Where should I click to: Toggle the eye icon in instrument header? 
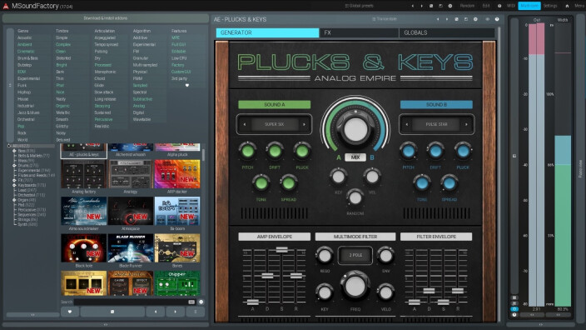[x=487, y=19]
